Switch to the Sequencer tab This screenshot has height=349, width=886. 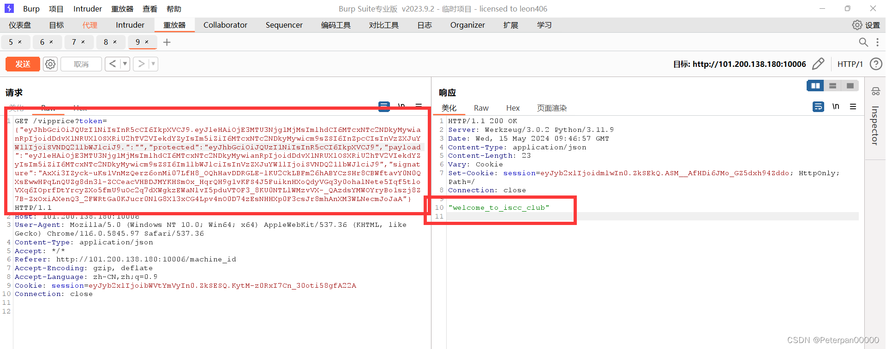click(x=284, y=25)
